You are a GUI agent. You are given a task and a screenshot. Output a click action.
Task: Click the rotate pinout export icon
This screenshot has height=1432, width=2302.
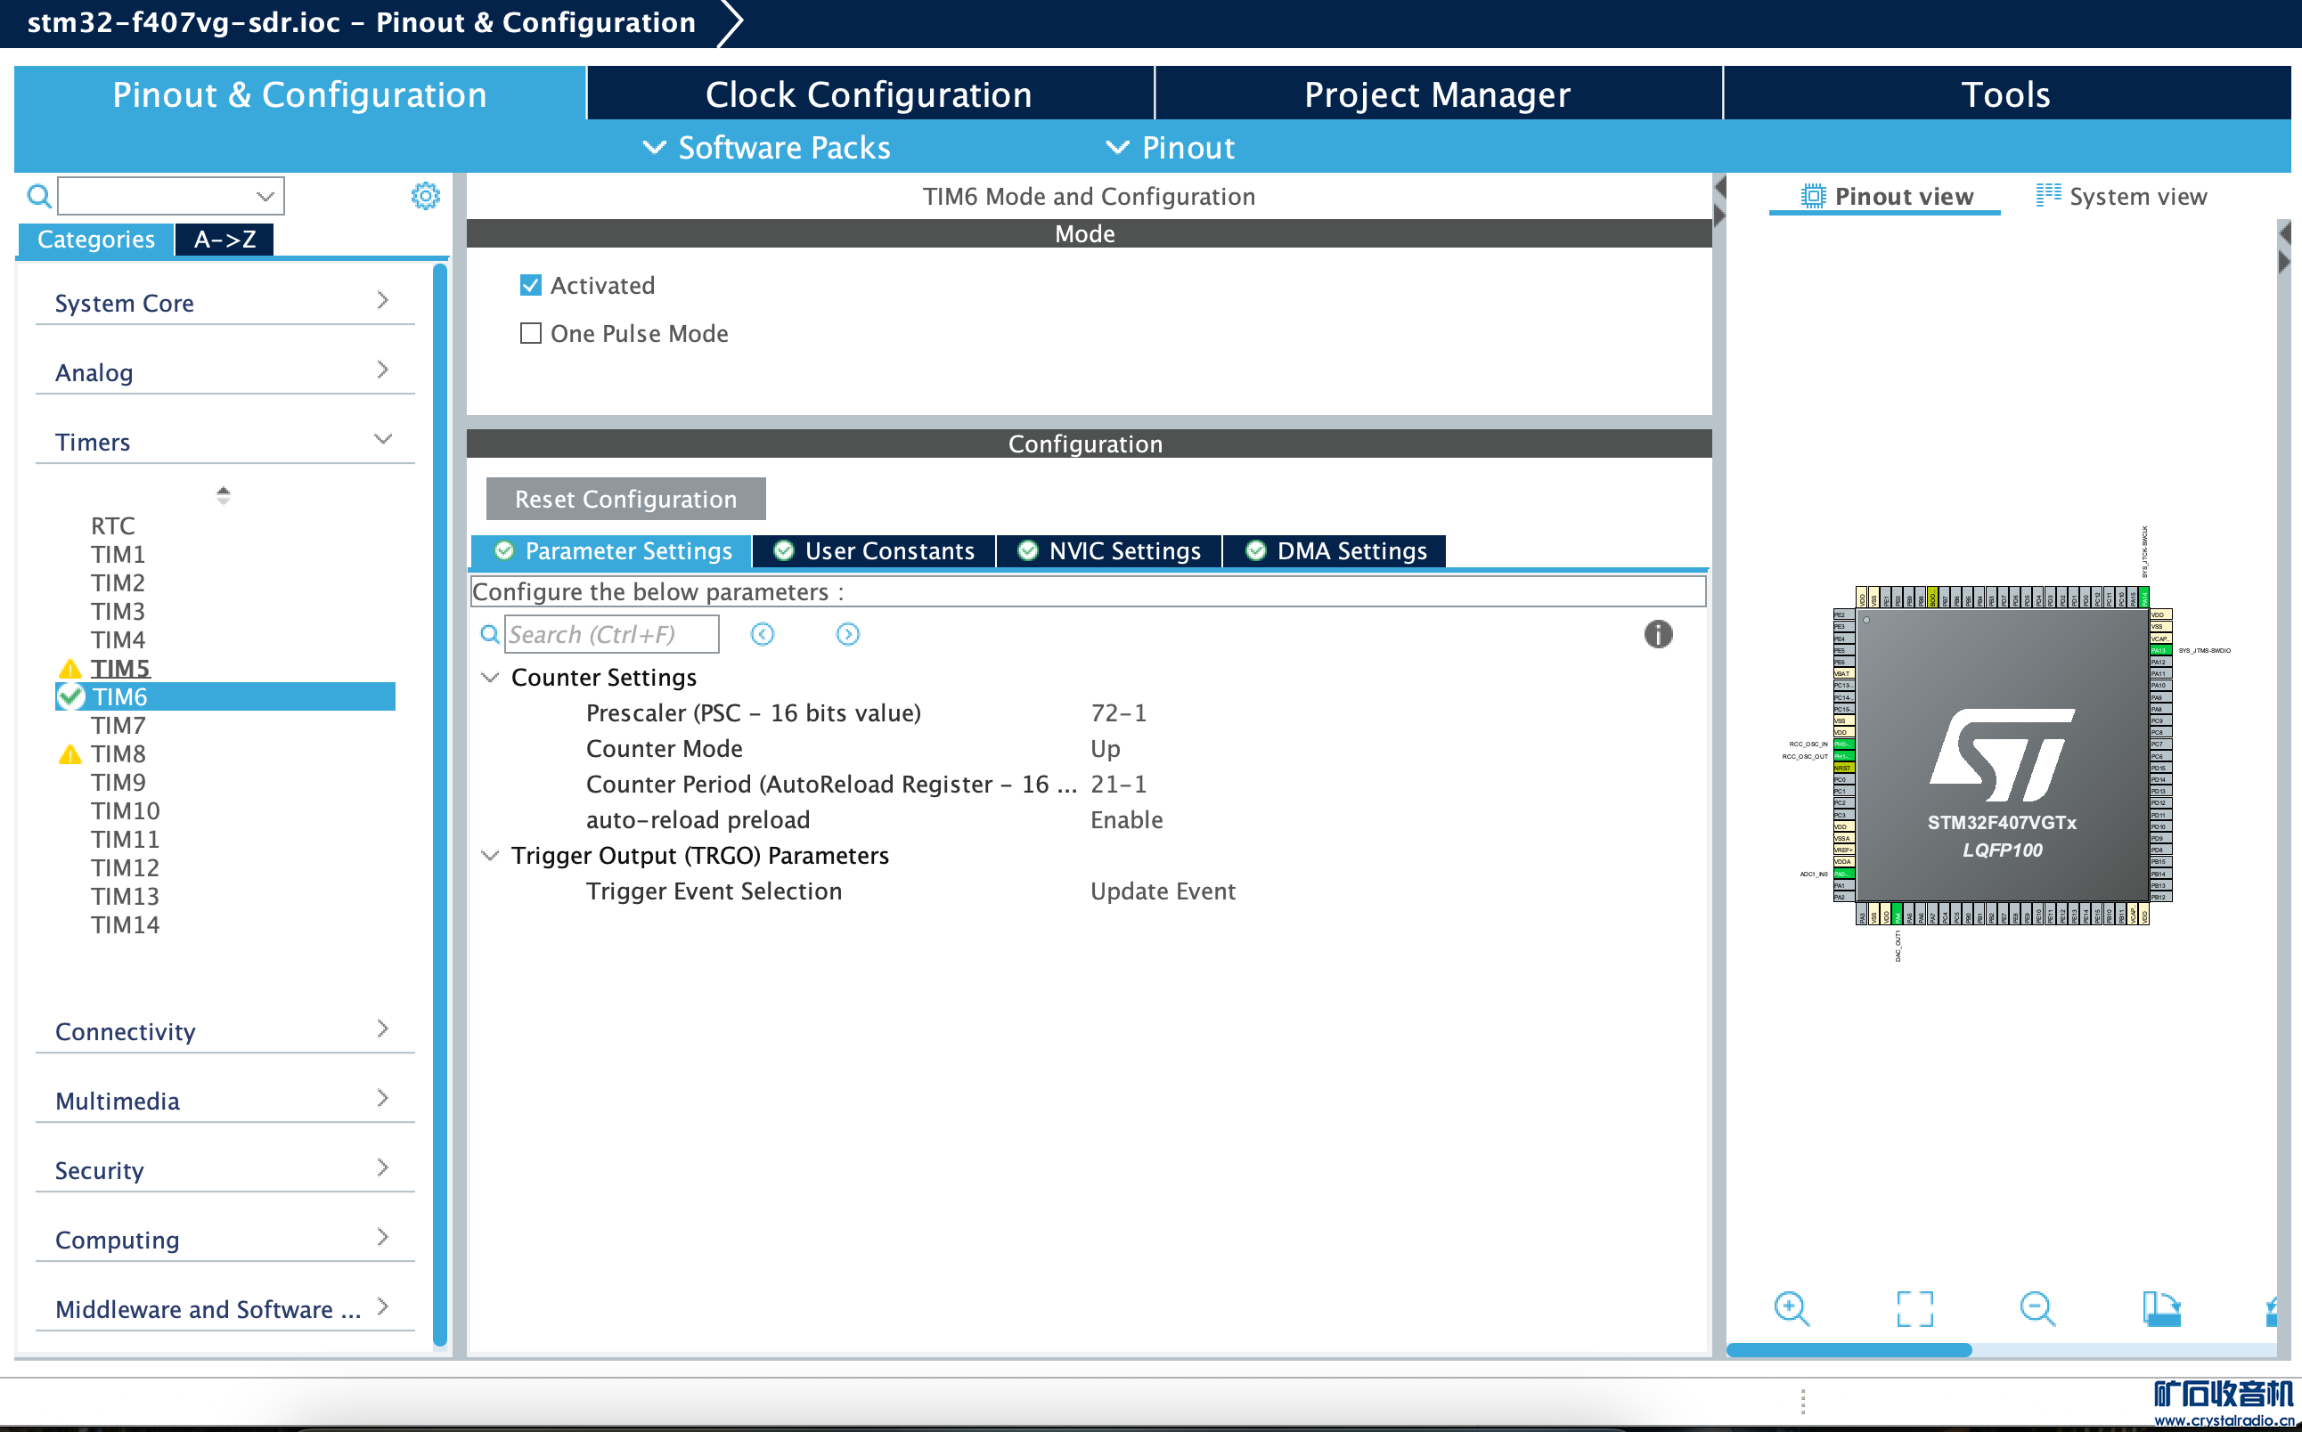click(x=2159, y=1309)
